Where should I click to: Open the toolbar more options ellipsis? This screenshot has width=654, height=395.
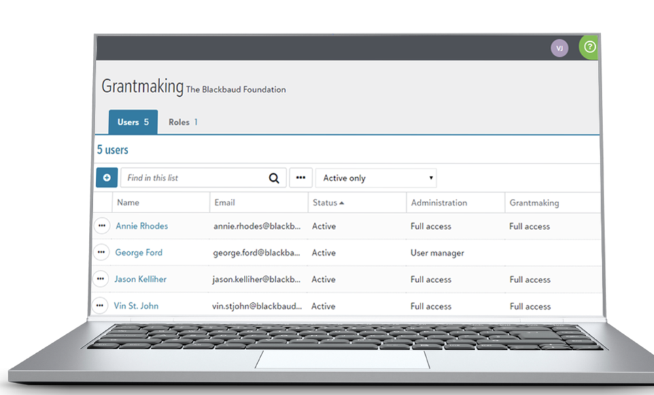[301, 178]
